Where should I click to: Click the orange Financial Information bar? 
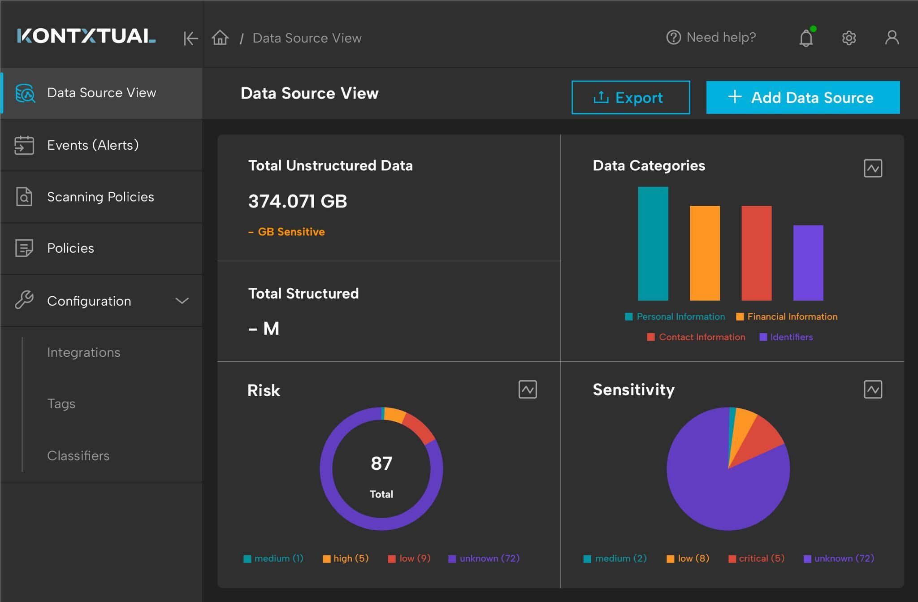pyautogui.click(x=704, y=253)
